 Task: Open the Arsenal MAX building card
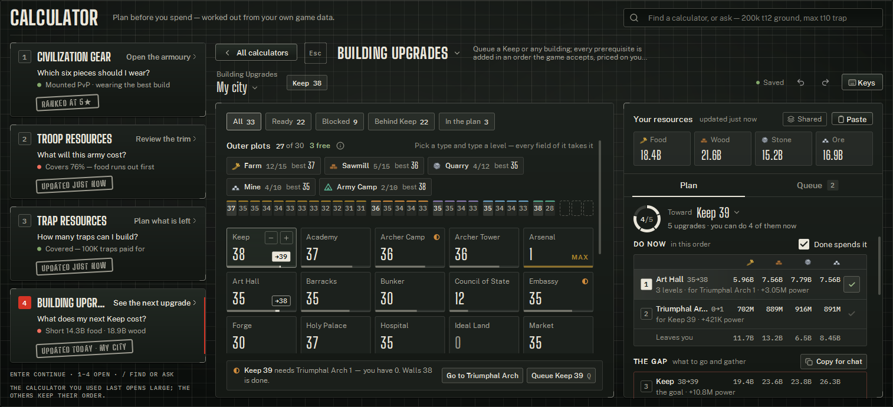[x=558, y=248]
